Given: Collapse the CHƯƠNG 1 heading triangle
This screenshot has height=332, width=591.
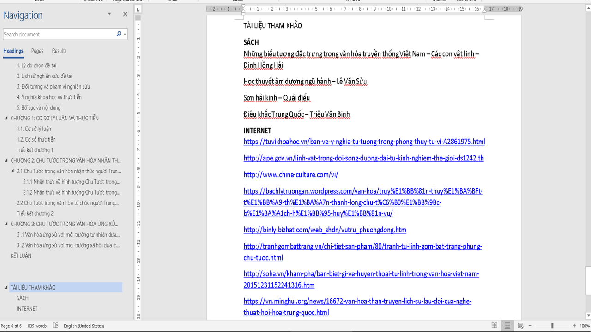Looking at the screenshot, I should (x=6, y=118).
